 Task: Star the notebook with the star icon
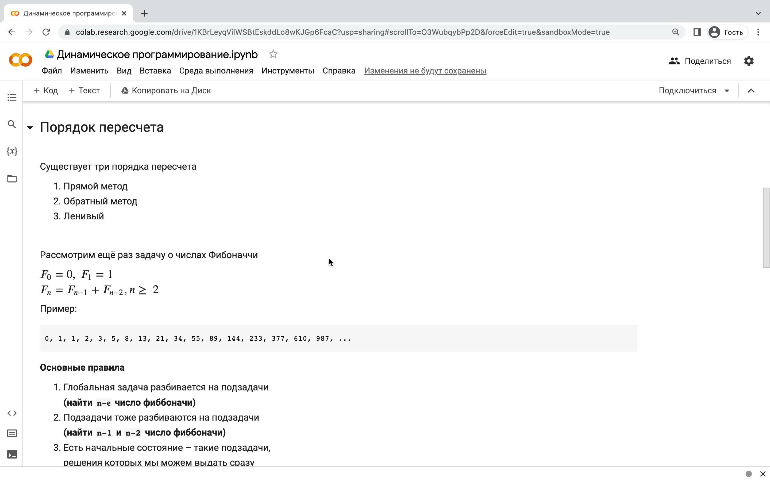point(273,55)
